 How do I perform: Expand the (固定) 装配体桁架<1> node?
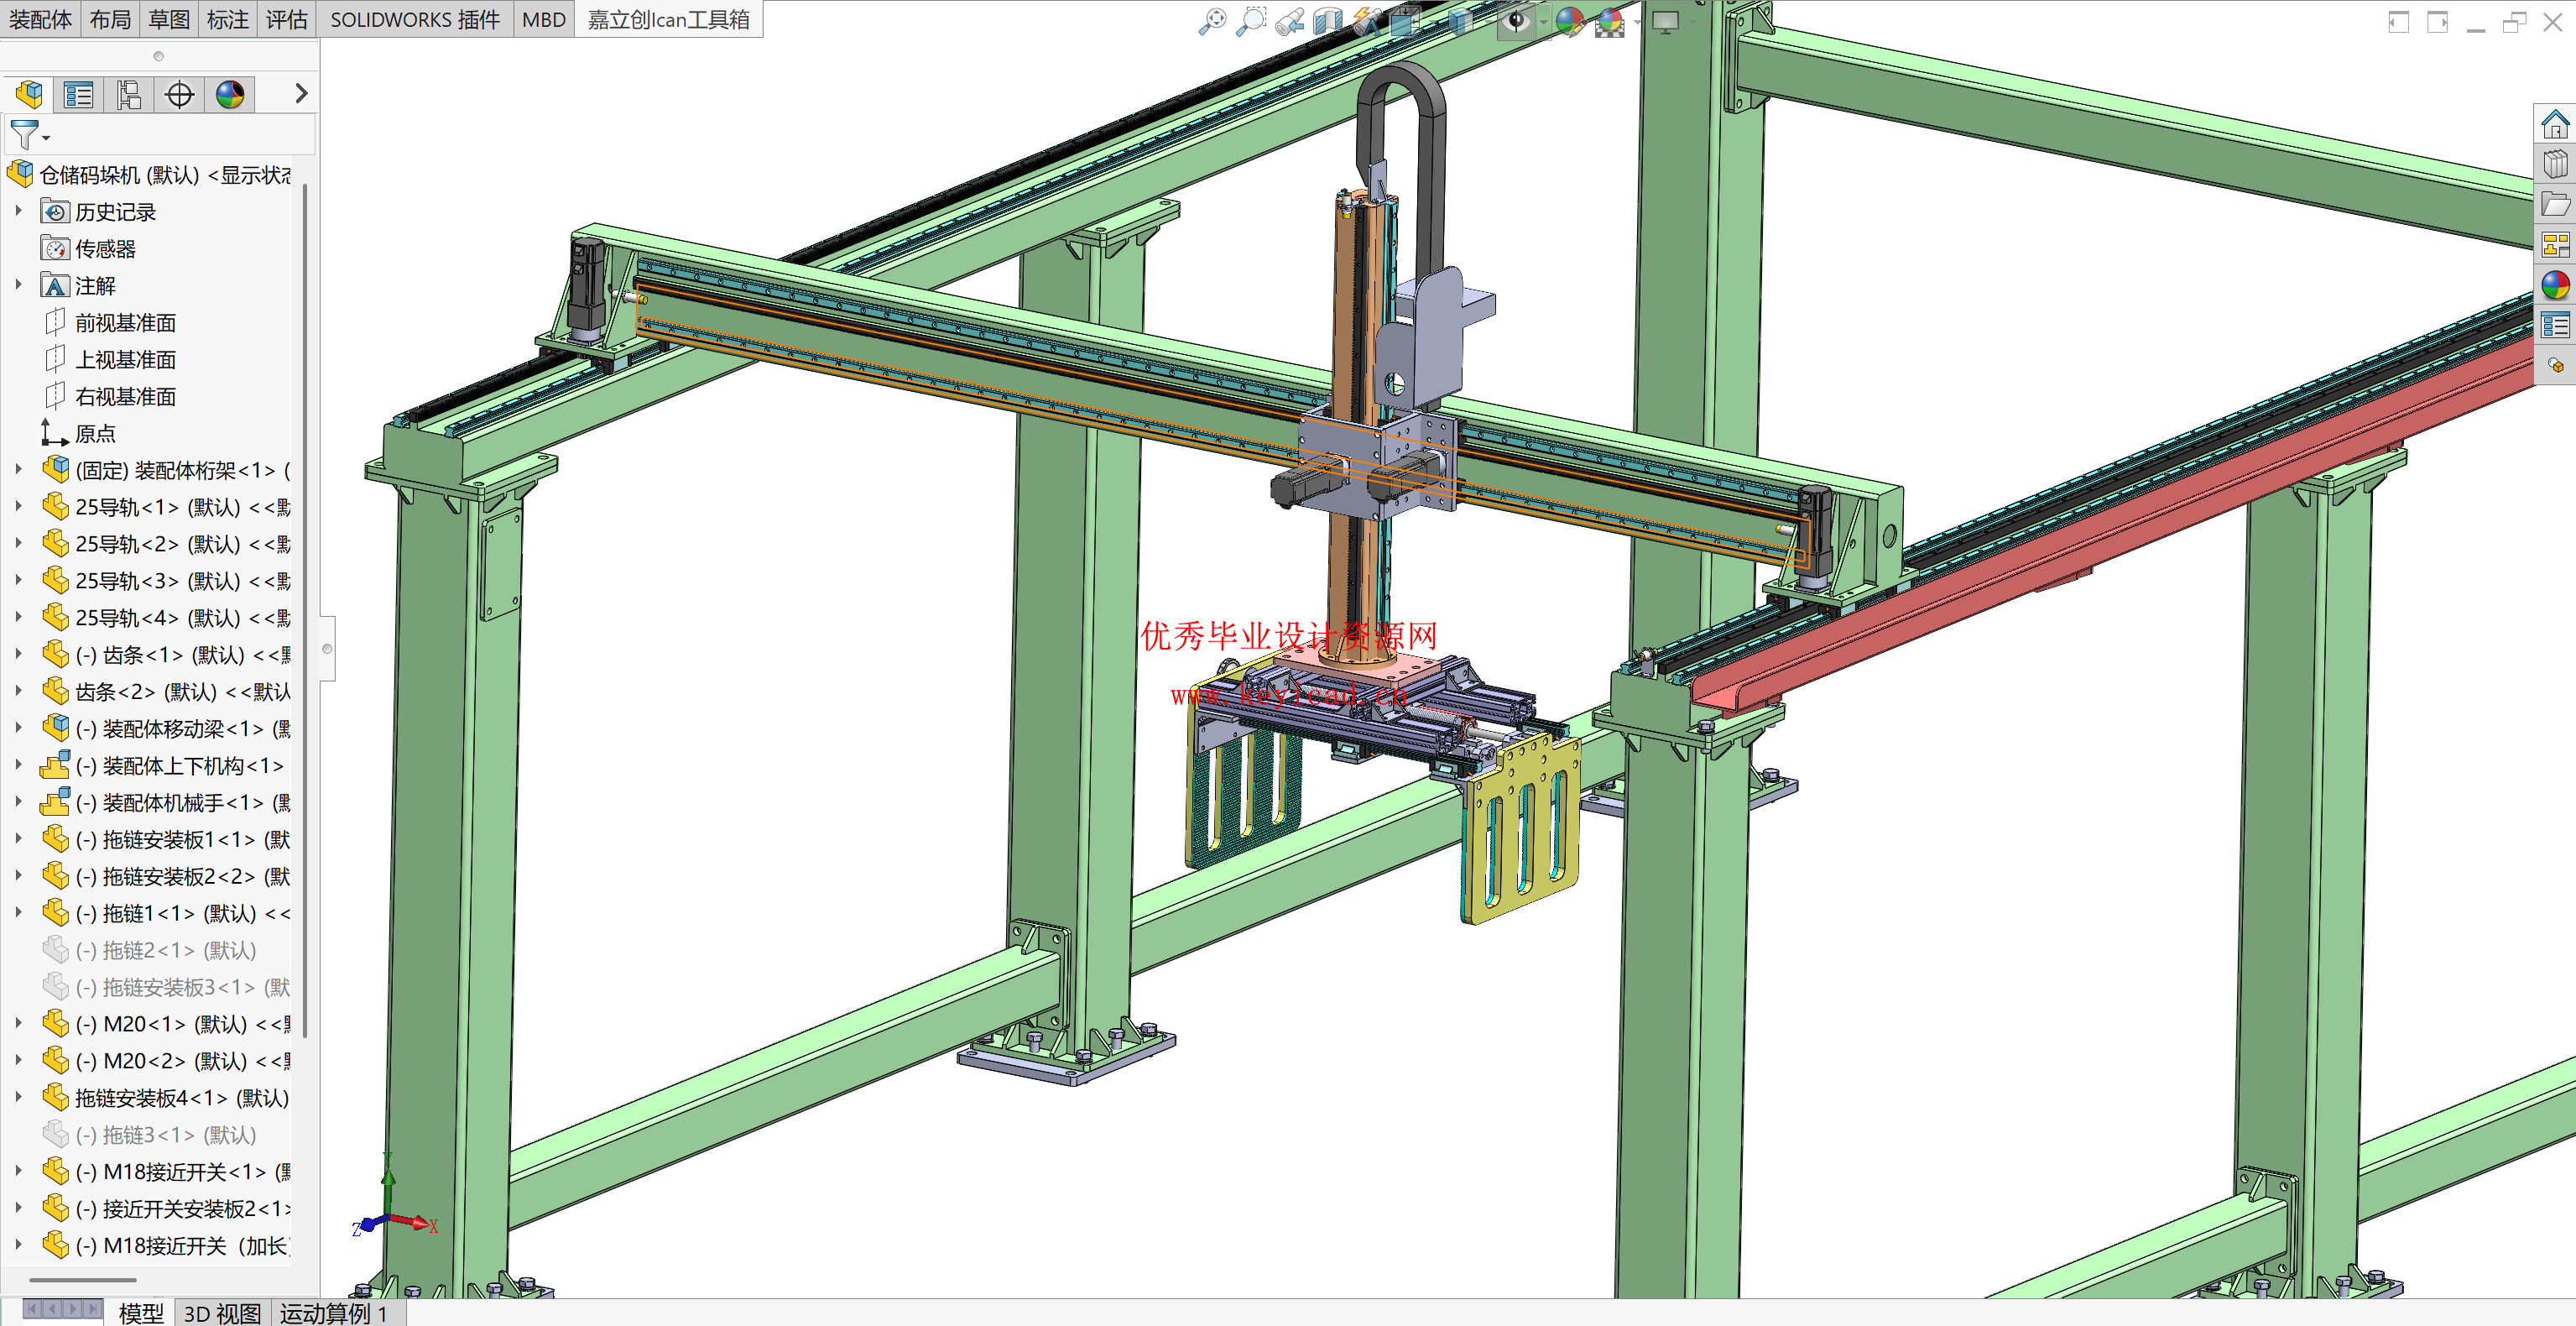pos(18,469)
